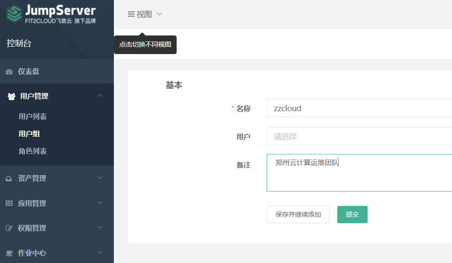Click the 备注 textarea field
452x263 pixels.
tap(359, 173)
